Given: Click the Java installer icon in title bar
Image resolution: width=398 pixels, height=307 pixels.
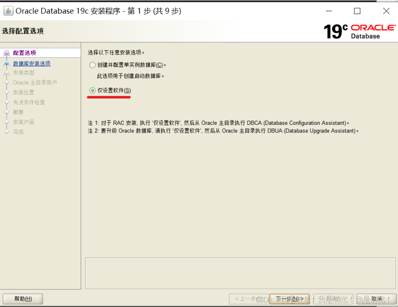Looking at the screenshot, I should (x=8, y=11).
